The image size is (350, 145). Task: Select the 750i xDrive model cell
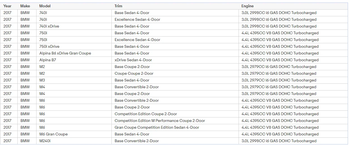pyautogui.click(x=49, y=46)
